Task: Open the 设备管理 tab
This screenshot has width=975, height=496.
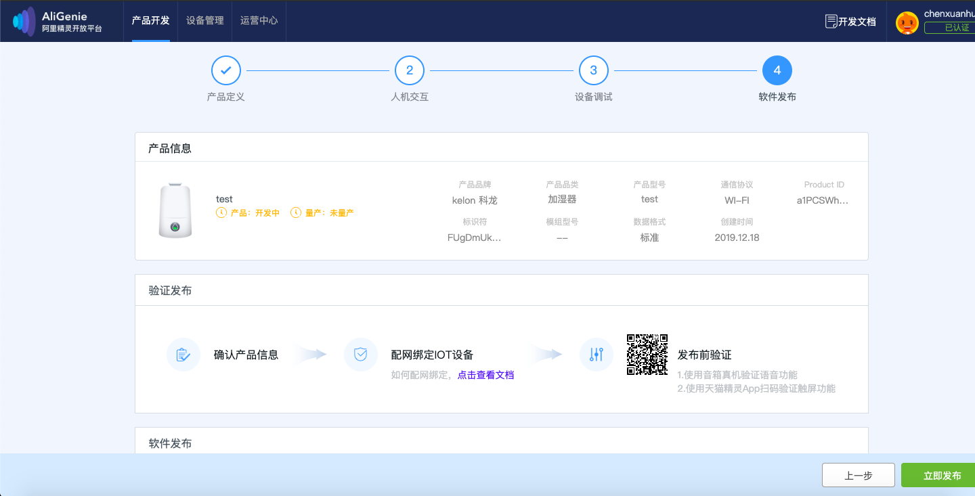Action: [x=205, y=20]
